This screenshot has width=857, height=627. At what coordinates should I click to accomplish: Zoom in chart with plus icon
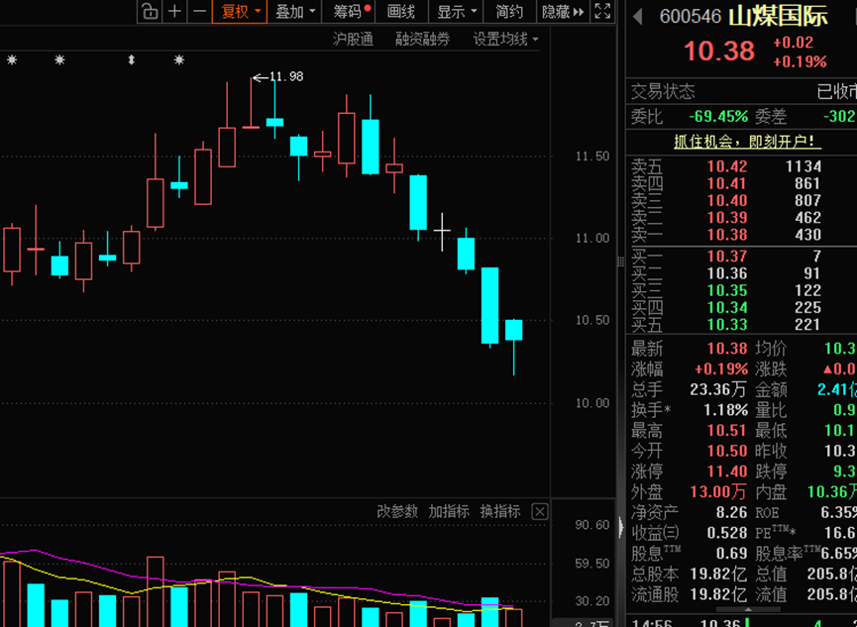(x=175, y=12)
